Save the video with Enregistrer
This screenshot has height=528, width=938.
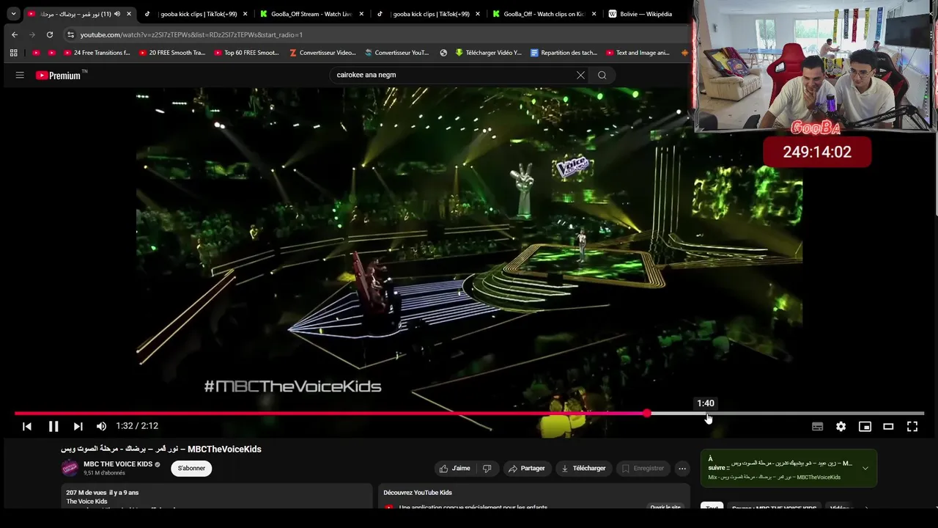pos(643,468)
